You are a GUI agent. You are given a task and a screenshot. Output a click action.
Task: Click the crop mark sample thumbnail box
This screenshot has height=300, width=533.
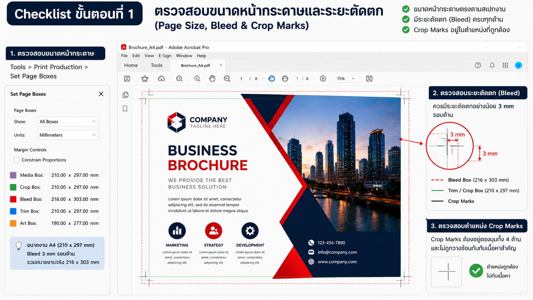446,272
